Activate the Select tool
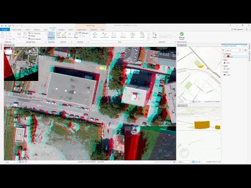Image resolution: width=251 pixels, height=188 pixels. click(76, 35)
